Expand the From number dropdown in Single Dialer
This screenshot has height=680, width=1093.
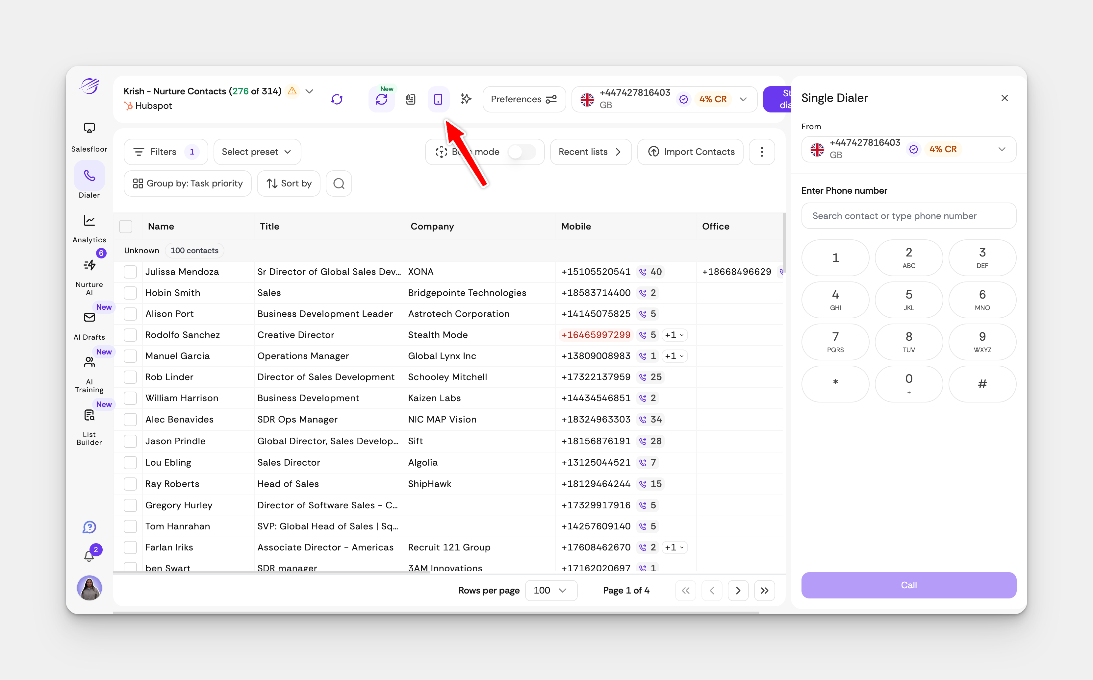1002,149
